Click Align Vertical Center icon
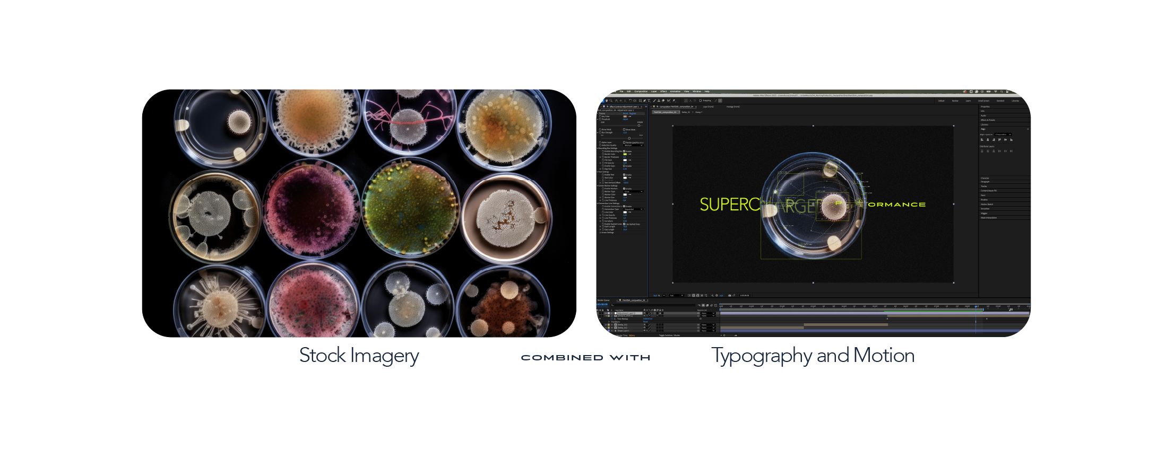This screenshot has height=451, width=1174. pyautogui.click(x=1005, y=140)
